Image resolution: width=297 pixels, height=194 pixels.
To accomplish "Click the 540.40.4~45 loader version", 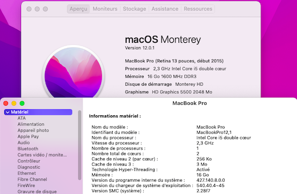I will point(210,185).
